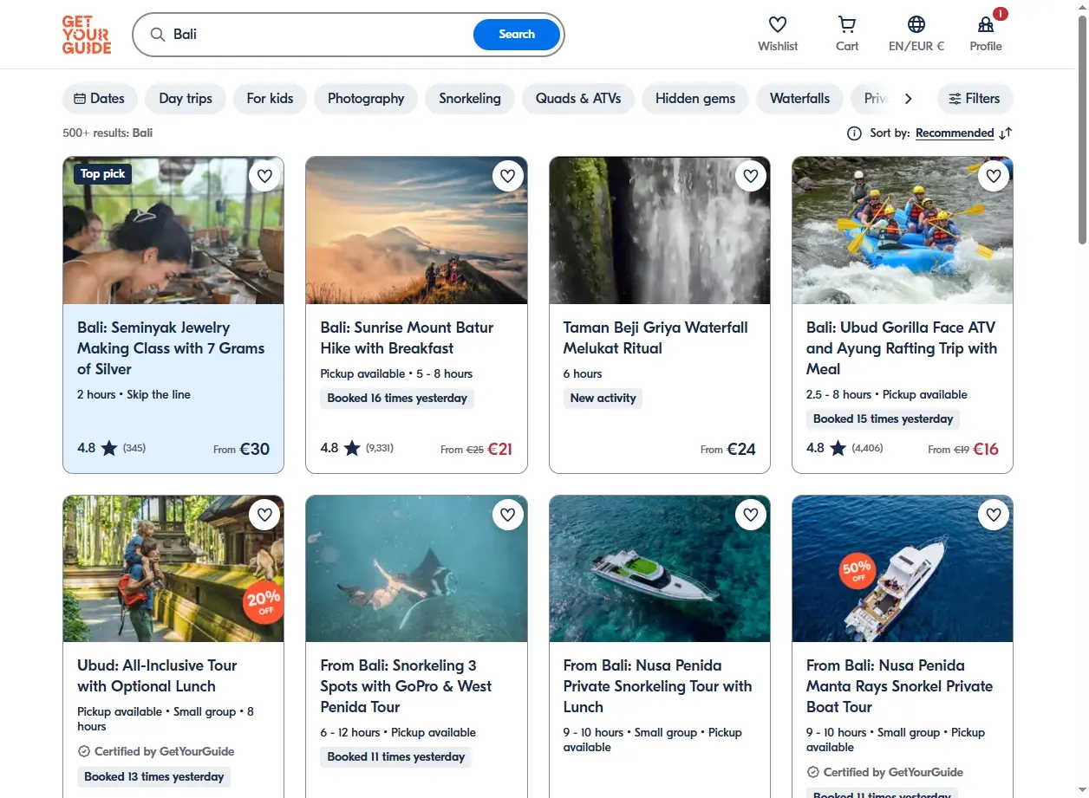Click the 'Booked 13 times yesterday' label
This screenshot has height=798, width=1089.
point(154,777)
